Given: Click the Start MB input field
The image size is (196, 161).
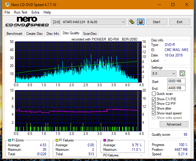Looking at the screenshot, I should pos(176,81).
